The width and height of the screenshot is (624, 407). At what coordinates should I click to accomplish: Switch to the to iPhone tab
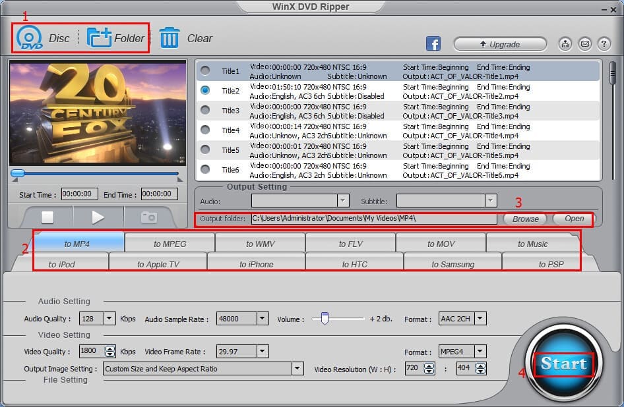(x=257, y=263)
